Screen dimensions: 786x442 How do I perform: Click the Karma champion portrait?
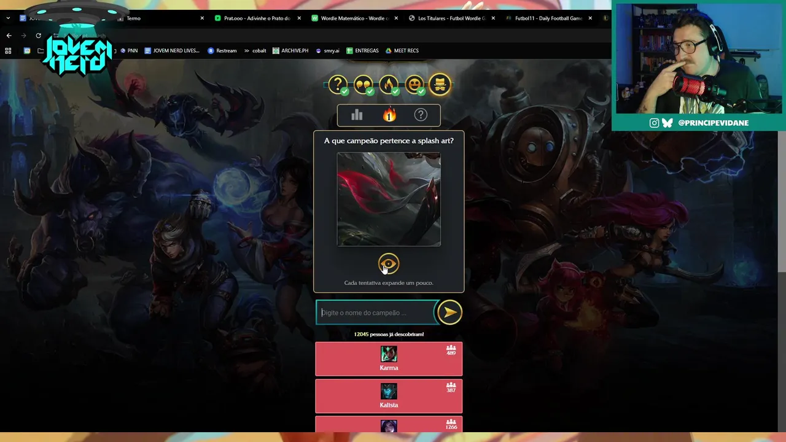pyautogui.click(x=389, y=354)
